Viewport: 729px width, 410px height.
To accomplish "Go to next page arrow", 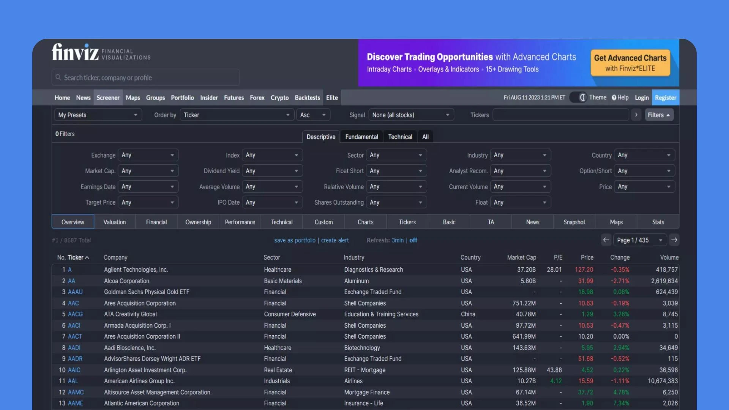I will 674,240.
